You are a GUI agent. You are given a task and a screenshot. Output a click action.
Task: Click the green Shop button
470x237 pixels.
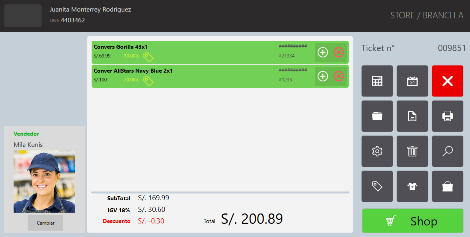point(413,221)
